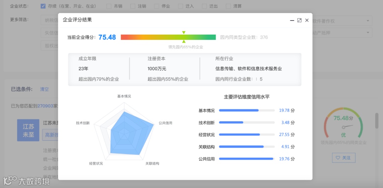Viewport: 383px width, 188px height.
Task: Click the 优 rating label in gauge
Action: 343,135
